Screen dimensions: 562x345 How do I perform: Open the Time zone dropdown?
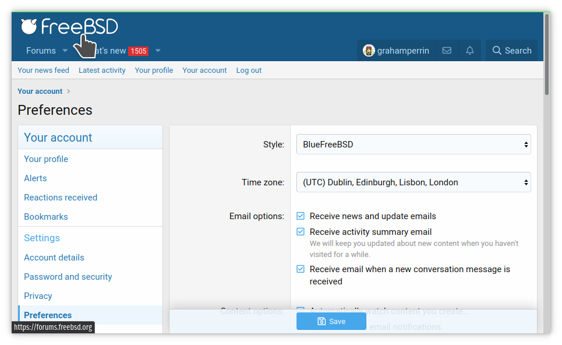[413, 182]
